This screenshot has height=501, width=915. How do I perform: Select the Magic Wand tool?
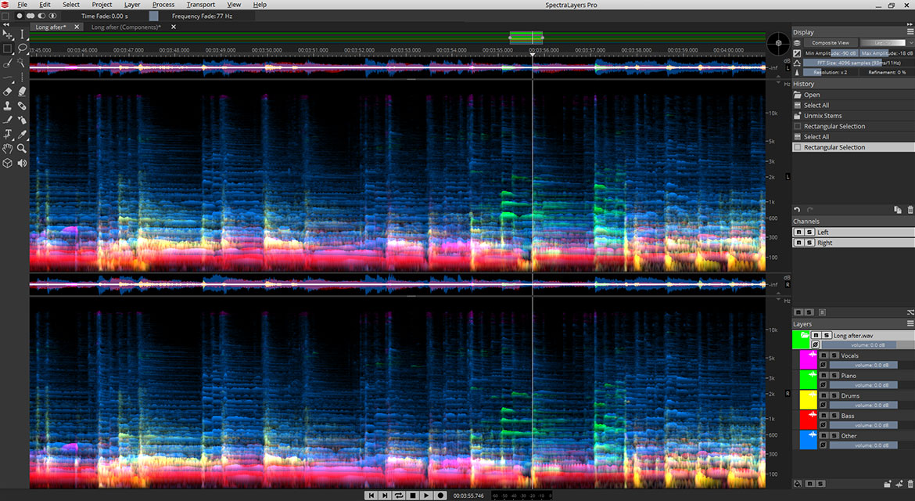[x=22, y=63]
